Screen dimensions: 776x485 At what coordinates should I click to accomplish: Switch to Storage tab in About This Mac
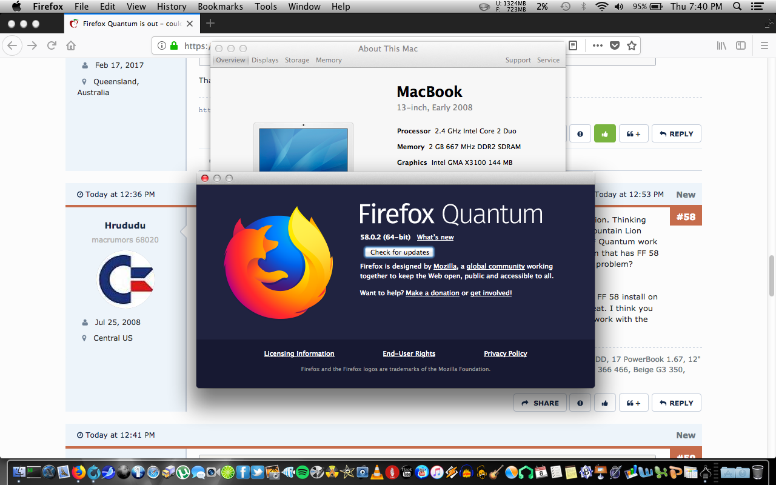[x=297, y=60]
